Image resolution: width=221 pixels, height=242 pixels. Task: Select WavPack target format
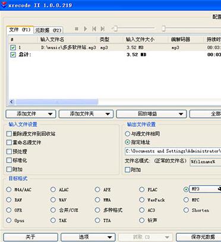tap(142, 200)
